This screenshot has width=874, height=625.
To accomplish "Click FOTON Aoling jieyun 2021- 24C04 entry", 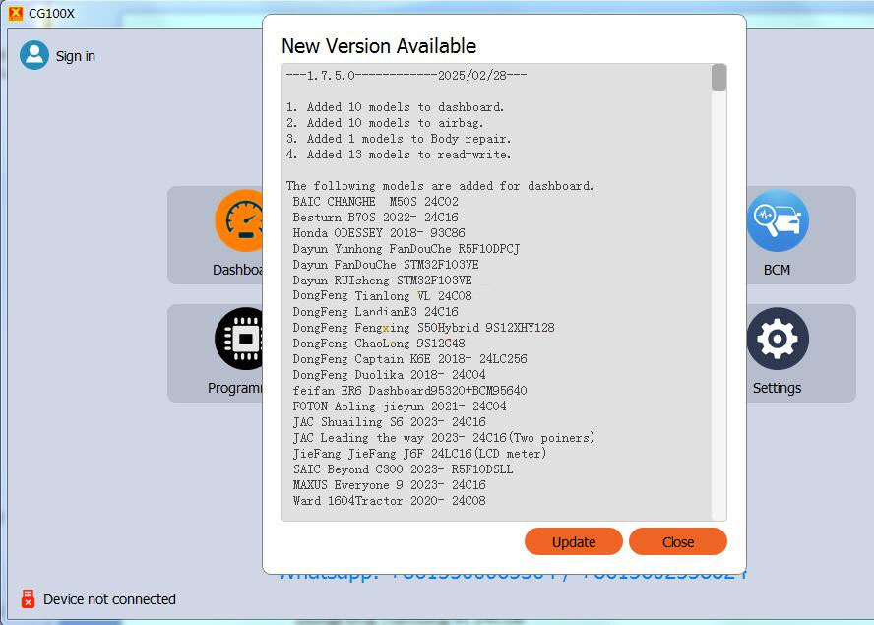I will (x=400, y=406).
